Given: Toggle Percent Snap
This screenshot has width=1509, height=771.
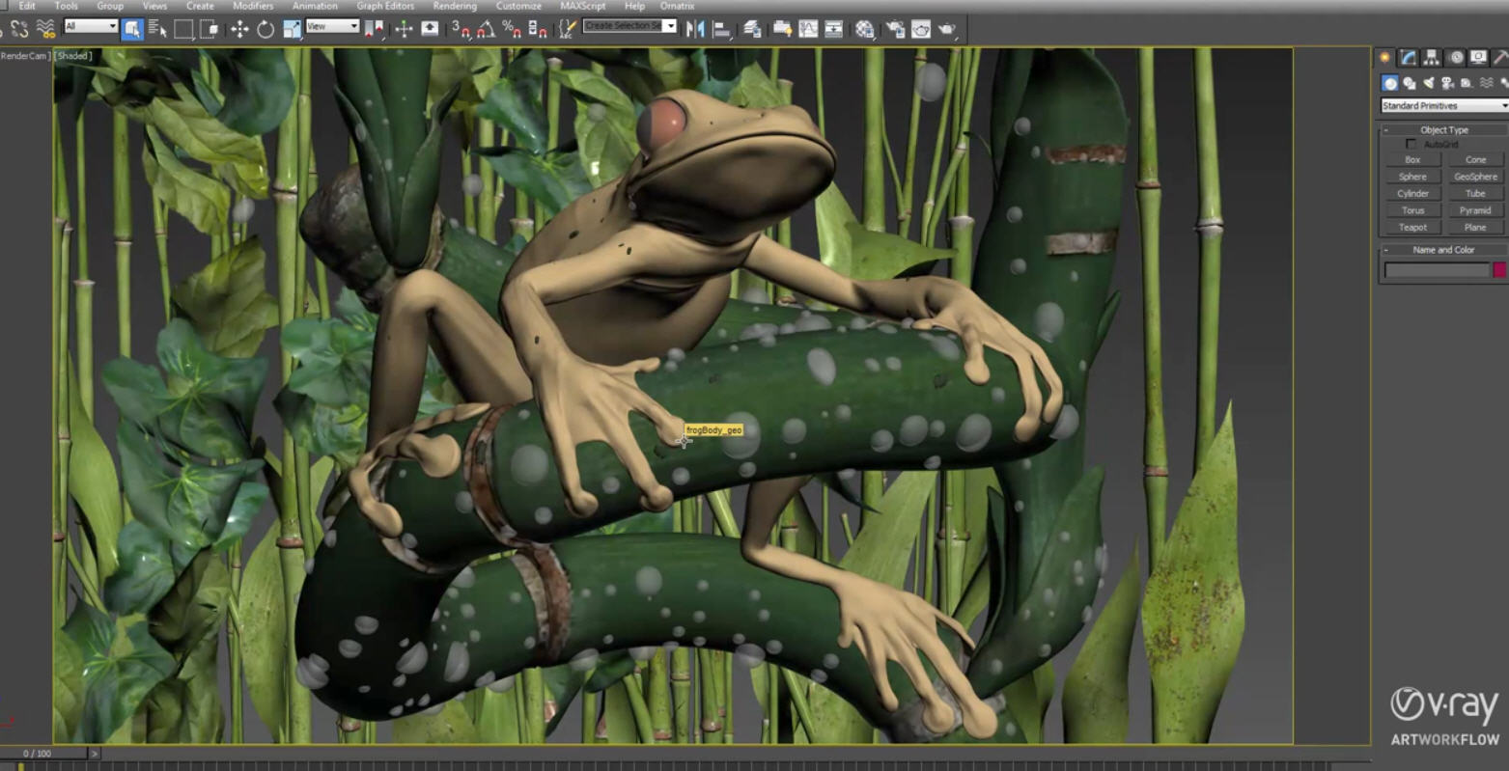Looking at the screenshot, I should tap(513, 29).
